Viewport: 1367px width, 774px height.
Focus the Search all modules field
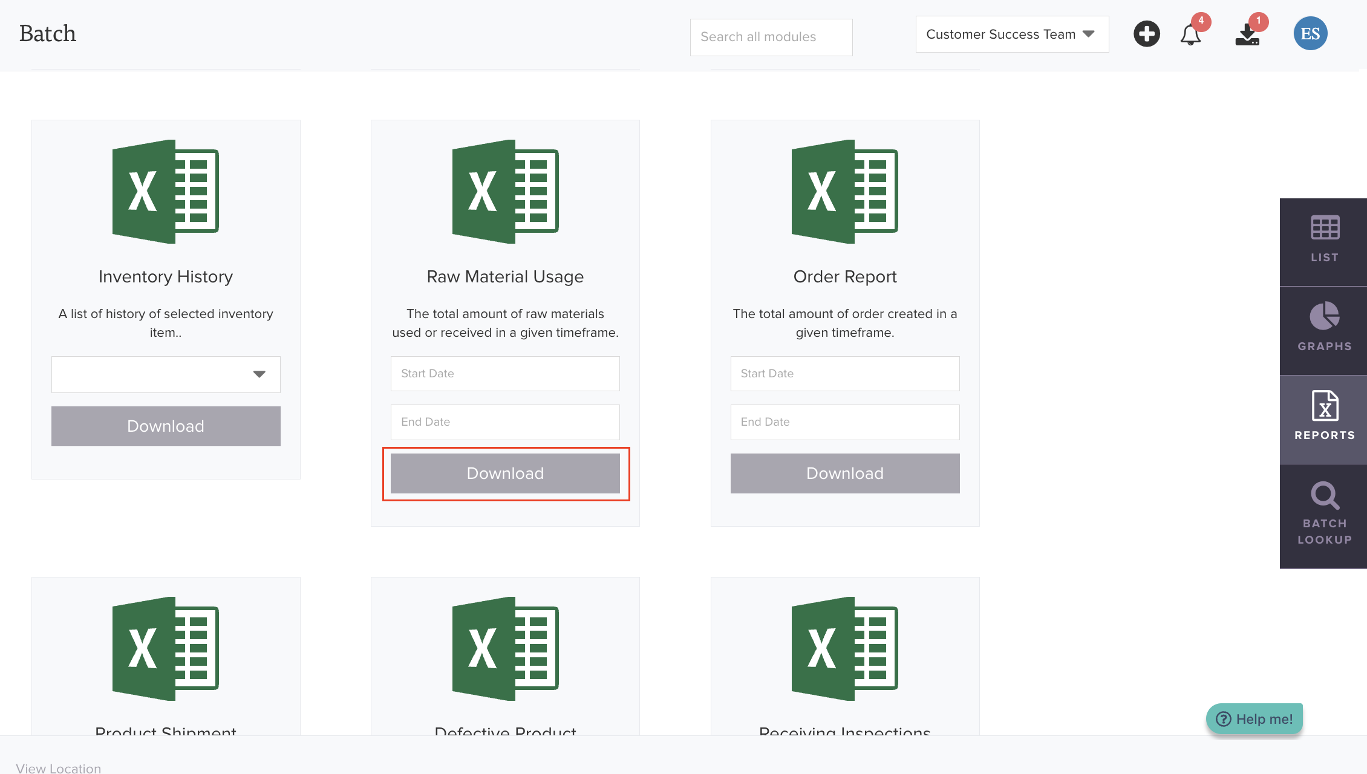point(771,37)
